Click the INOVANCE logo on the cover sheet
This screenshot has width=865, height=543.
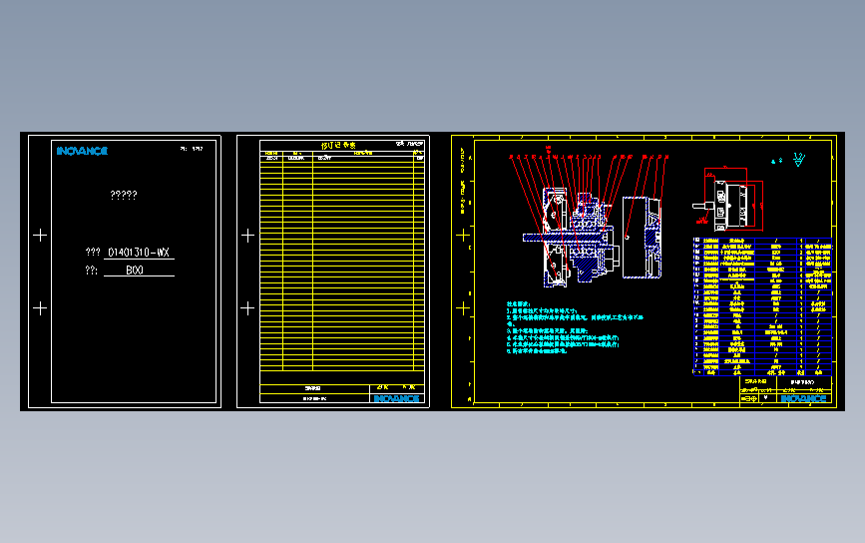click(82, 151)
